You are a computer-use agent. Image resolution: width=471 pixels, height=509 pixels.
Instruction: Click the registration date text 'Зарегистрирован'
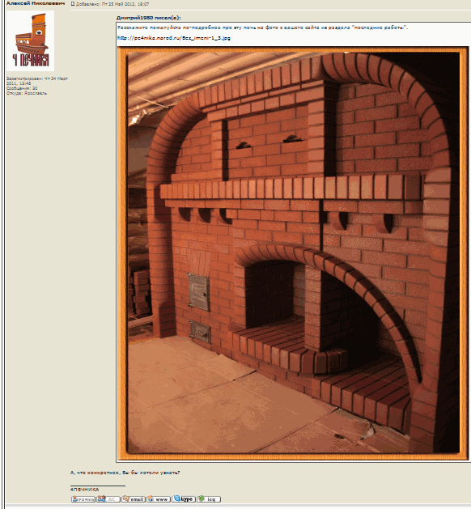pos(37,81)
